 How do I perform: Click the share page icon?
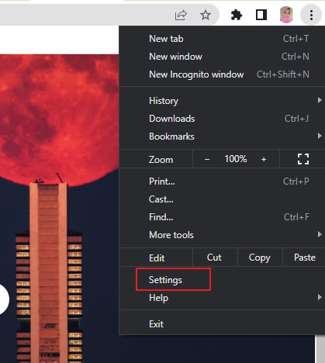pyautogui.click(x=181, y=15)
